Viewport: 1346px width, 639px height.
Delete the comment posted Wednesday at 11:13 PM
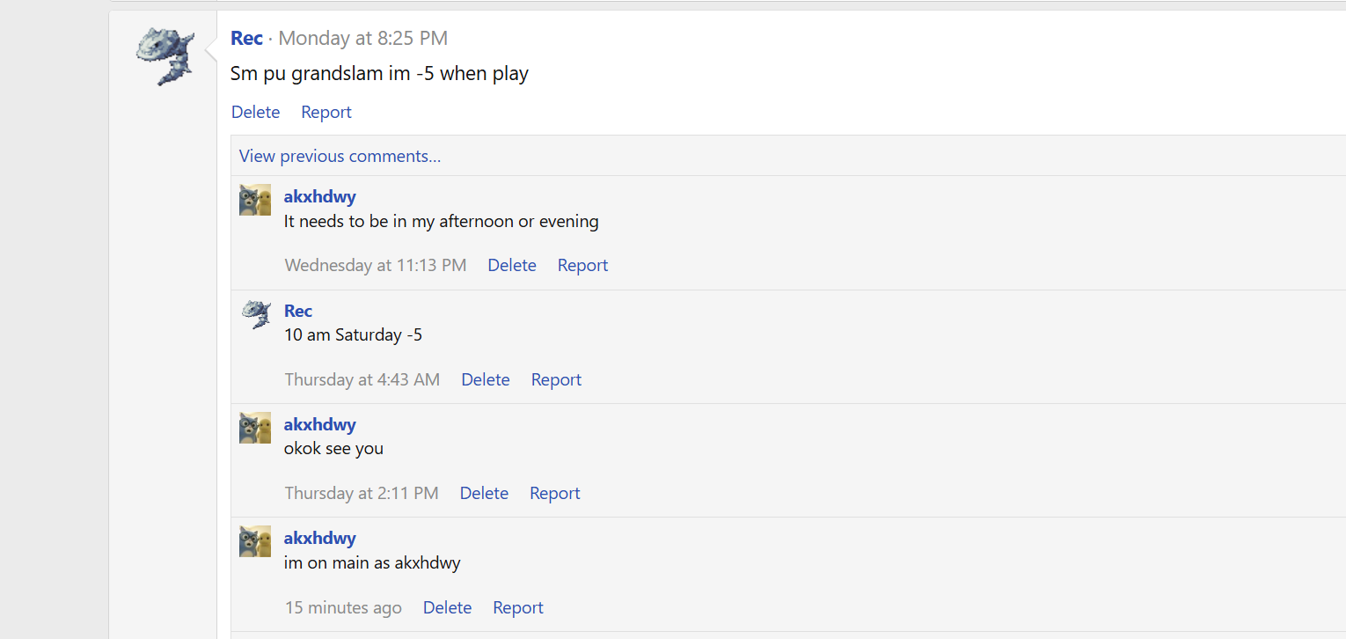511,265
